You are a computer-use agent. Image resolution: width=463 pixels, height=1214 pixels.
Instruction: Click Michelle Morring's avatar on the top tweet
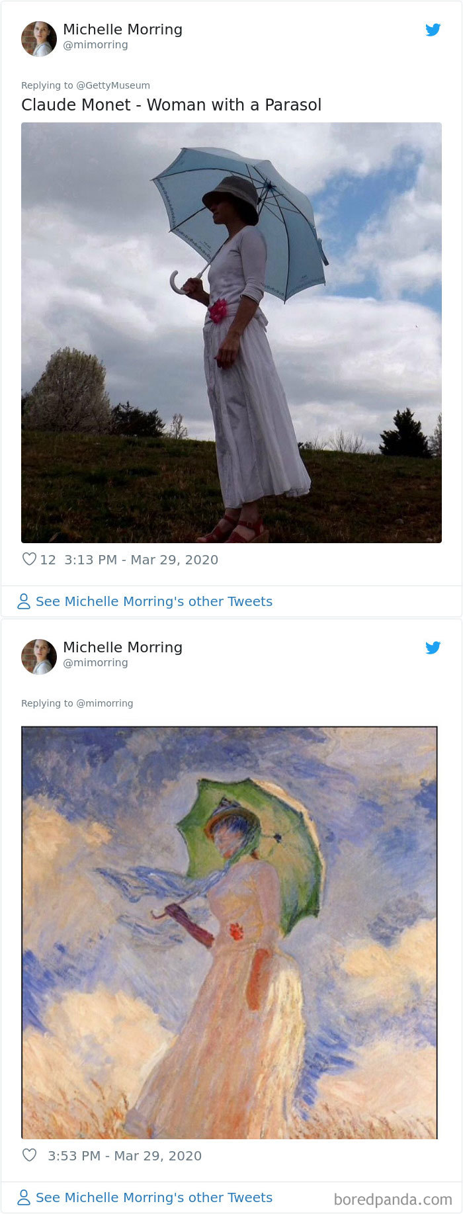click(x=39, y=38)
